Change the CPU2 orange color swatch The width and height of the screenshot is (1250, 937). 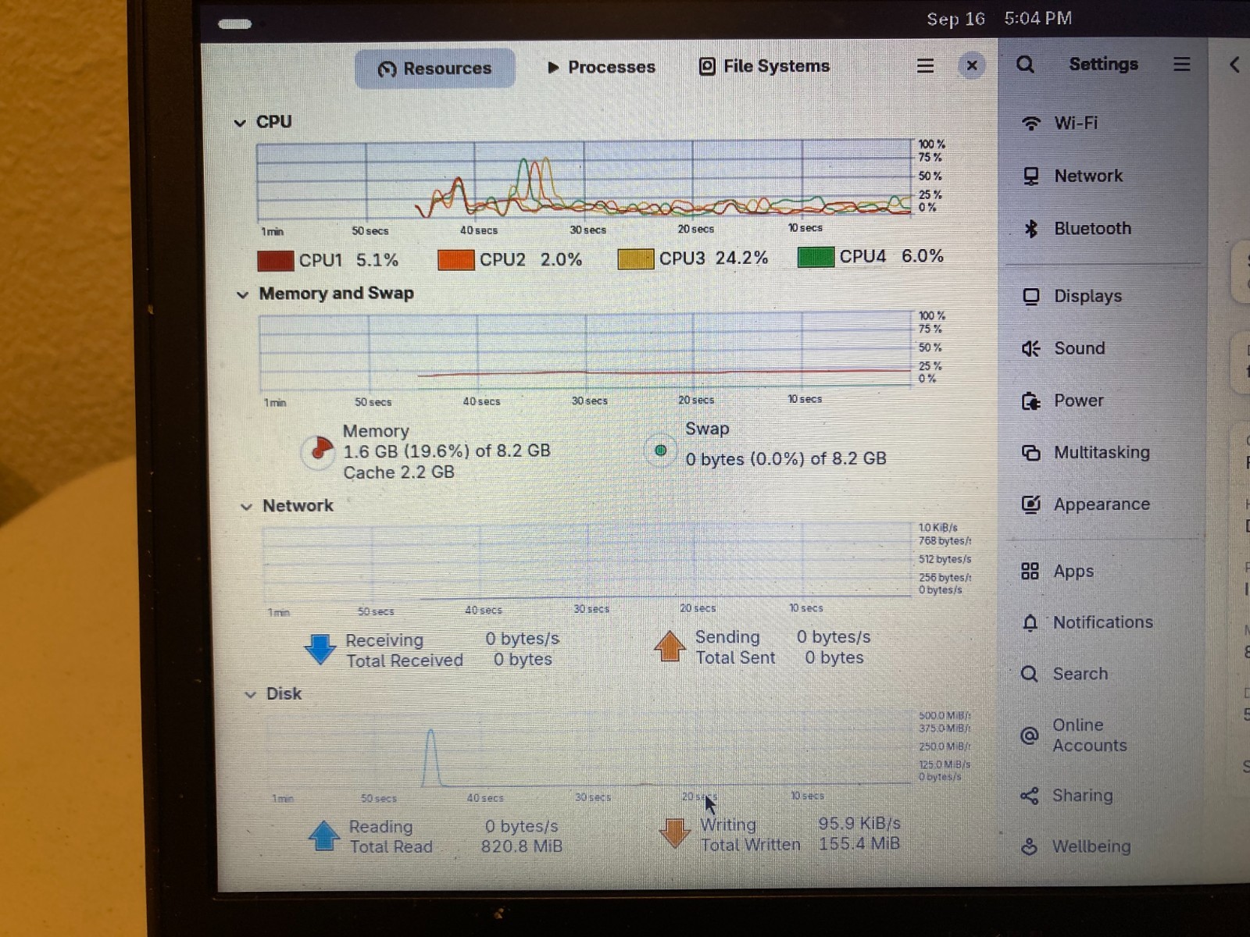456,260
